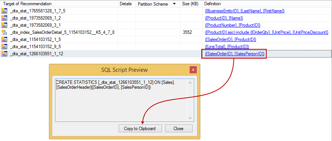Click statistics icon for _dta_stat_1765581328_1_7_5

(x=4, y=11)
